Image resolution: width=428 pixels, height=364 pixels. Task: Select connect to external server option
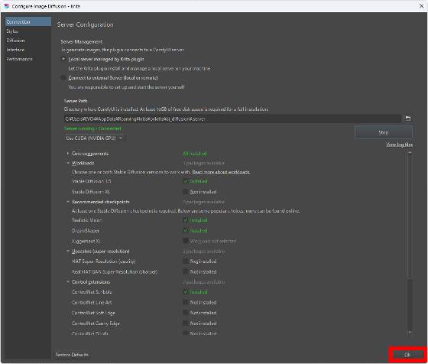(x=63, y=78)
